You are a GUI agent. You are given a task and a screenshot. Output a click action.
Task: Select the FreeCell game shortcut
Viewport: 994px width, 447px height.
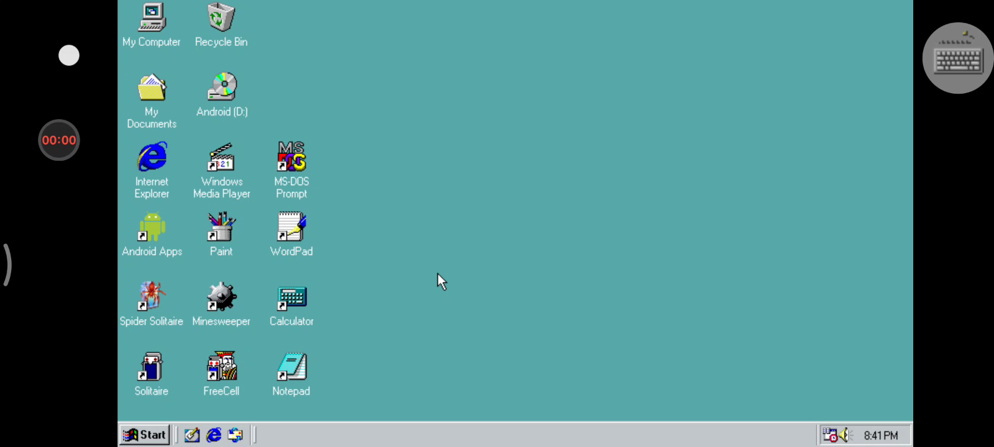coord(221,367)
